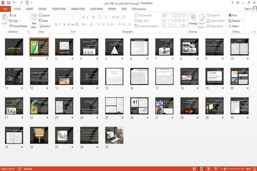Switch to Normal view in status bar
Screen dimensions: 257x171
click(194, 169)
